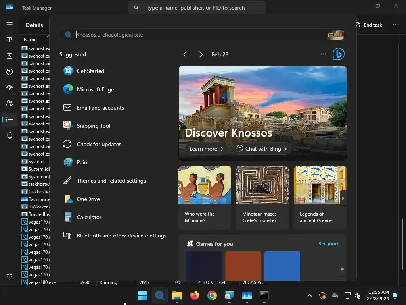Select the TrustedInstaller process row
This screenshot has height=305, width=406.
pyautogui.click(x=35, y=214)
